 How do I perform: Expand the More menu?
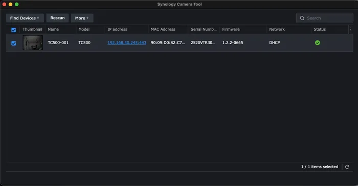(x=82, y=18)
